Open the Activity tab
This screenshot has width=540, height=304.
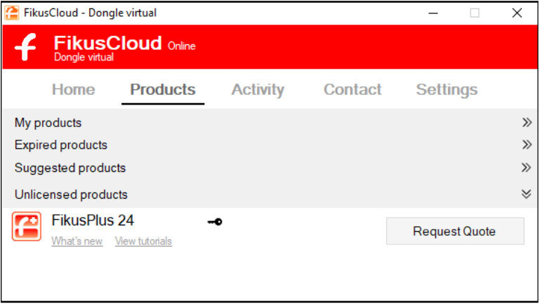[258, 90]
